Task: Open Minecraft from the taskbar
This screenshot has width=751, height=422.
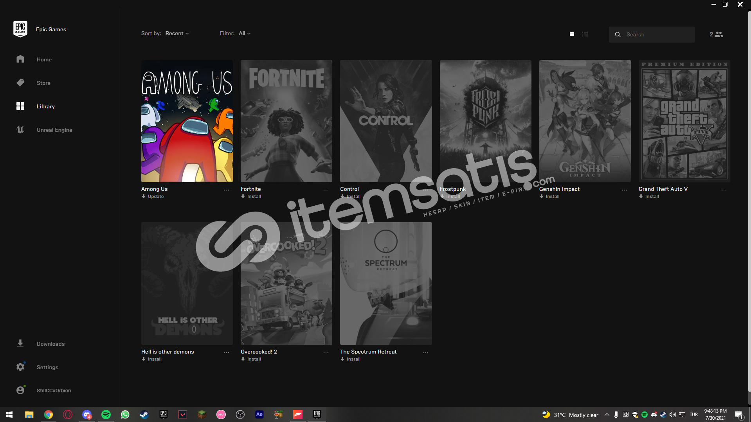Action: coord(202,415)
